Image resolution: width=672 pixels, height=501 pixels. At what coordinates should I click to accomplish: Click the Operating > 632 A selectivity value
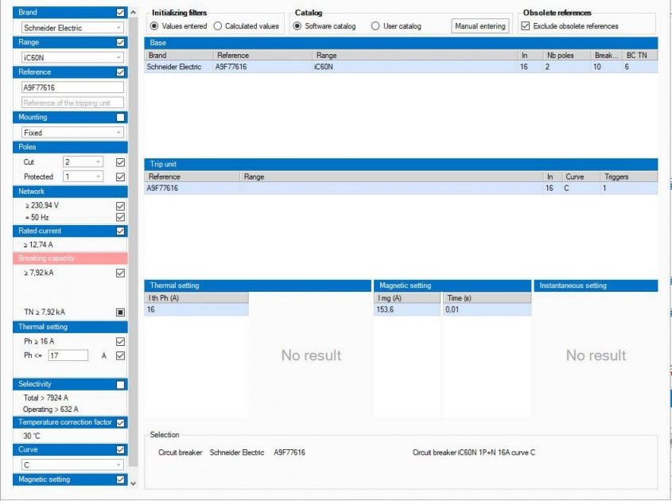pos(51,410)
